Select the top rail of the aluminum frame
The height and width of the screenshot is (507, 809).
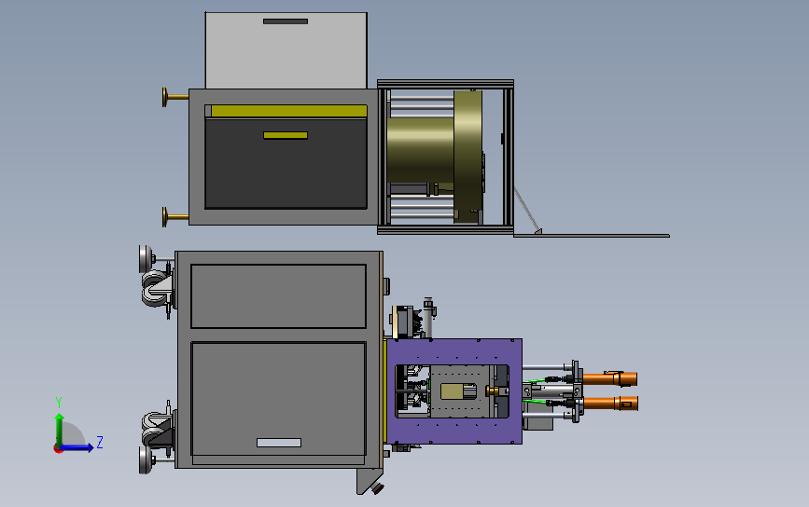[445, 84]
